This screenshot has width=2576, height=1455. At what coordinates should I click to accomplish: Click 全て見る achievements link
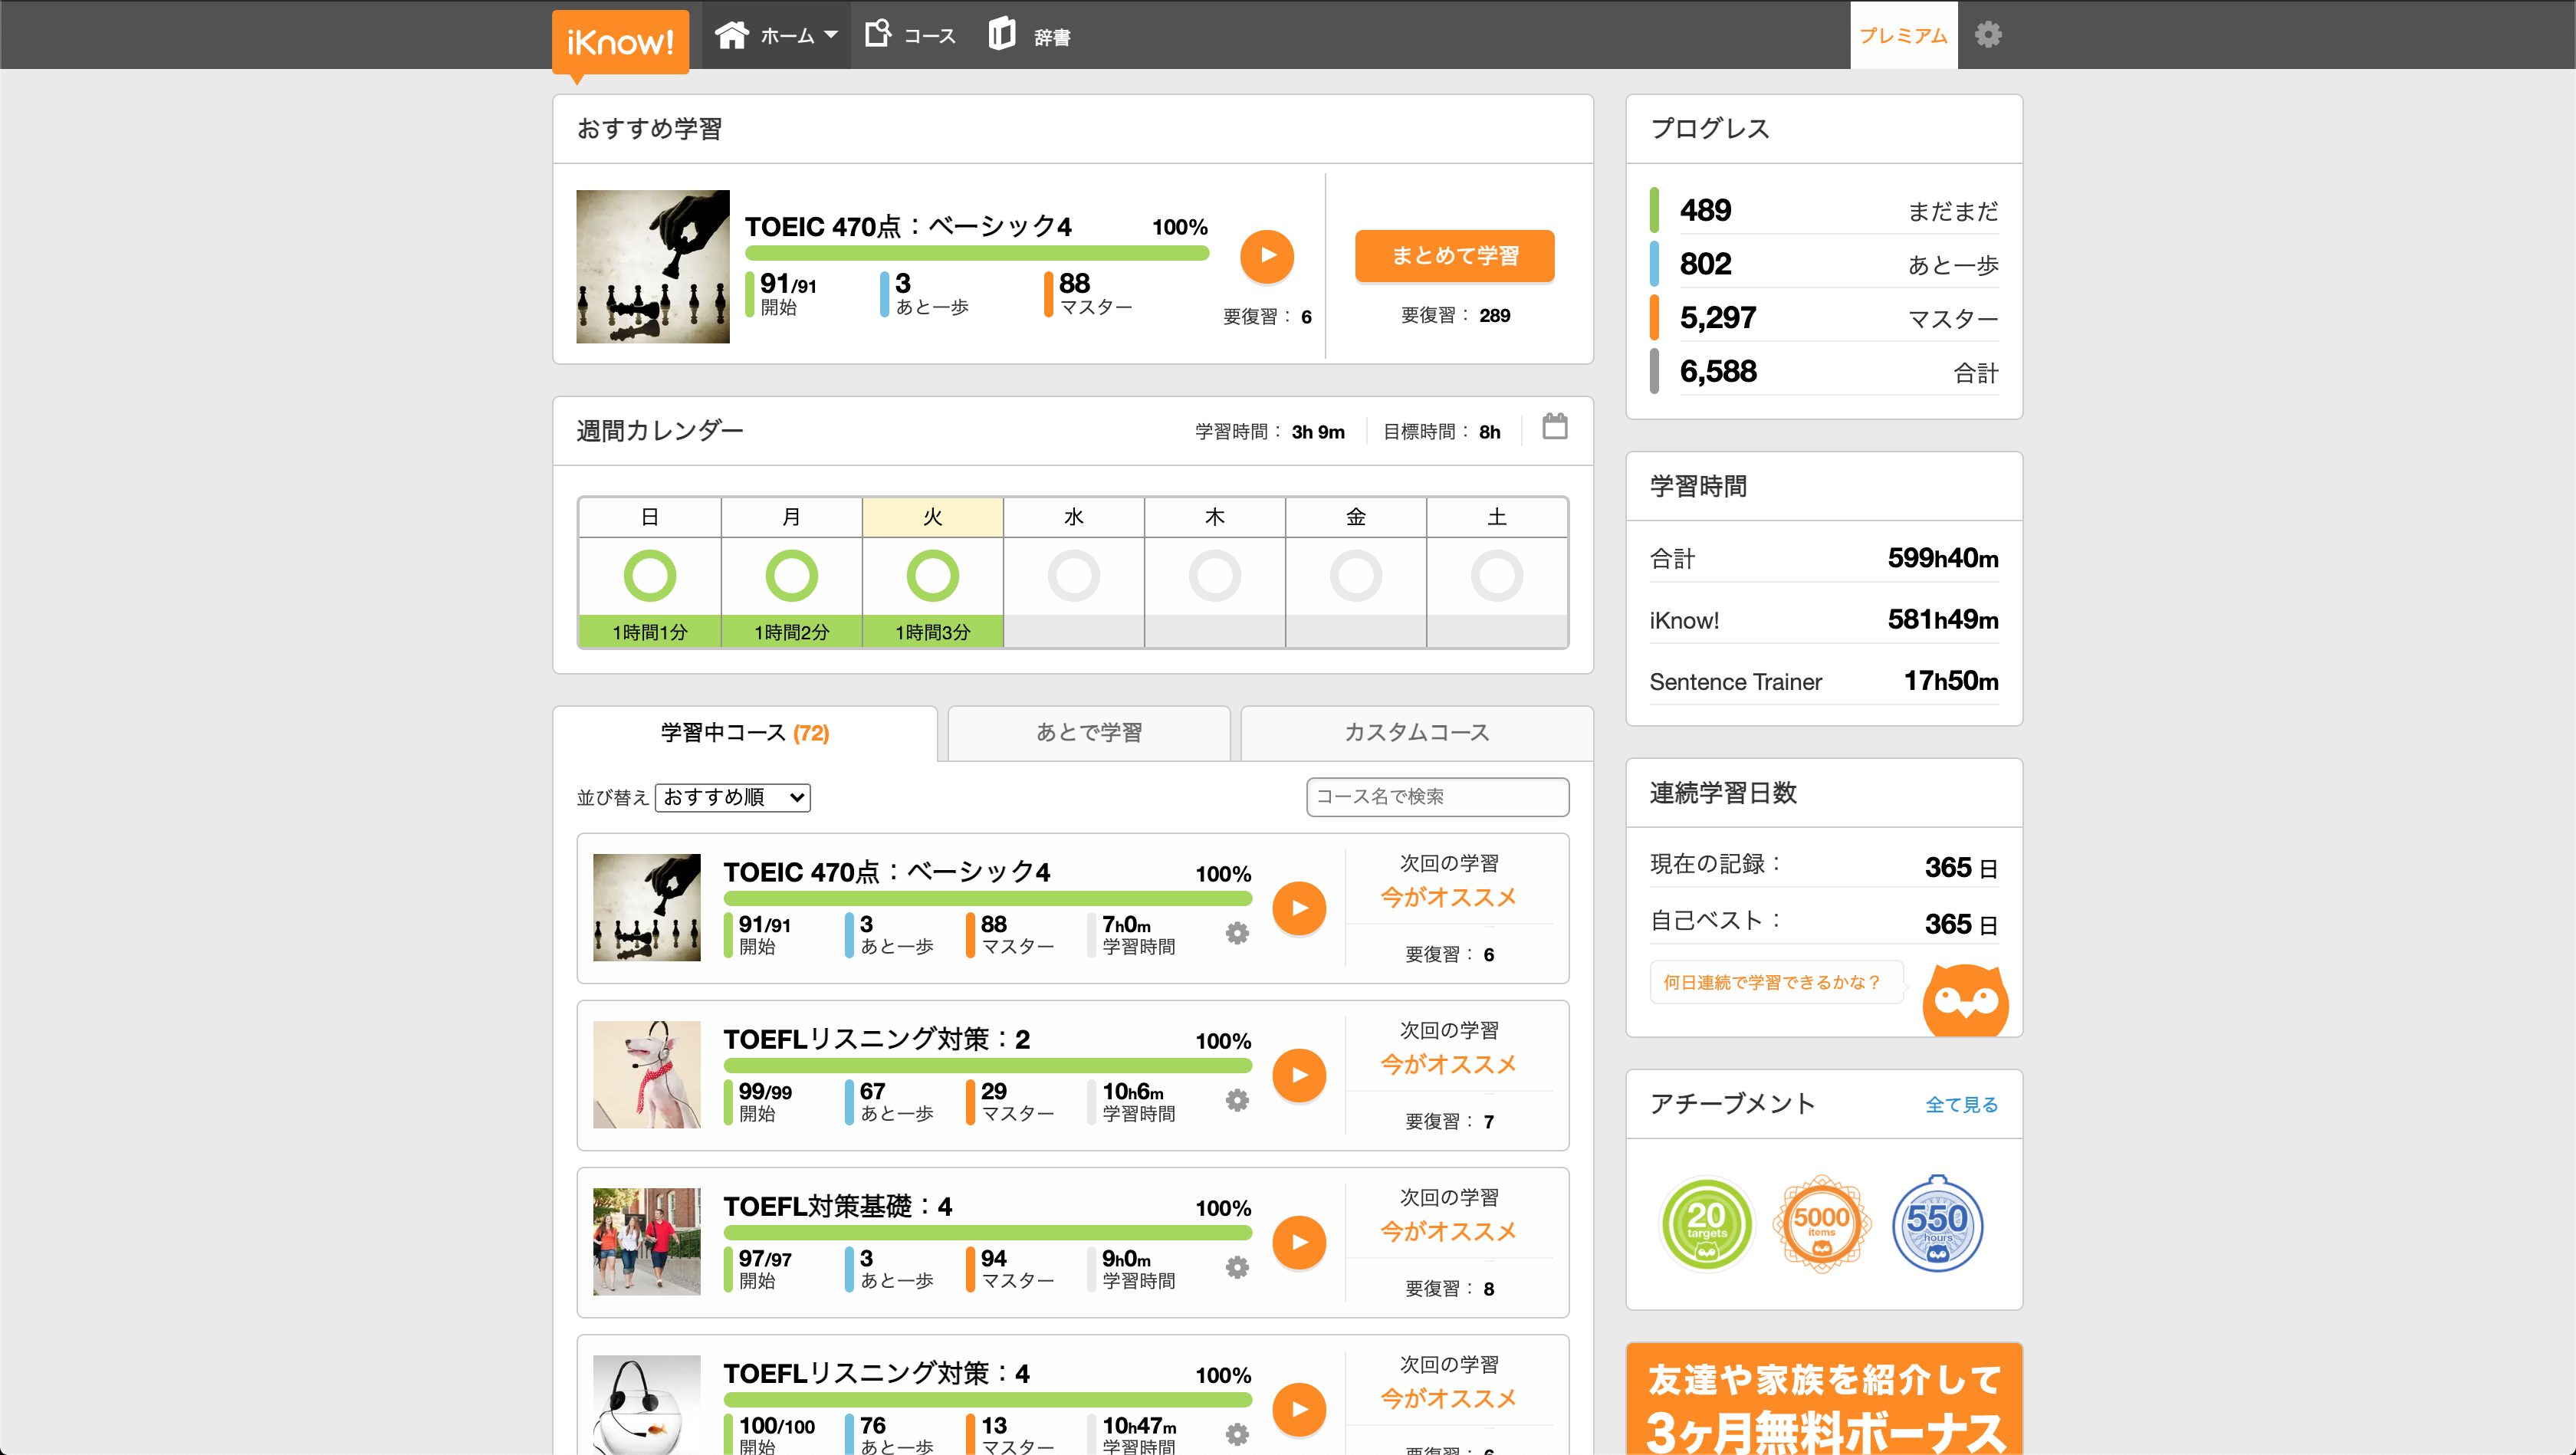click(1961, 1104)
